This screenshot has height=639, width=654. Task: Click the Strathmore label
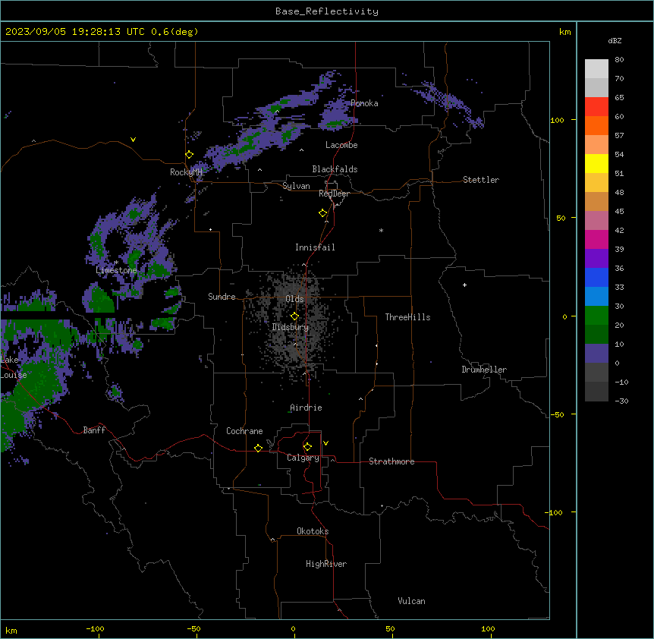coord(391,461)
